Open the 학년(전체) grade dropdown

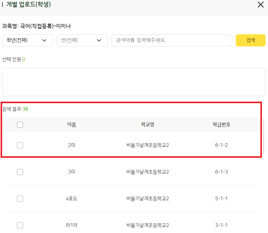click(27, 40)
